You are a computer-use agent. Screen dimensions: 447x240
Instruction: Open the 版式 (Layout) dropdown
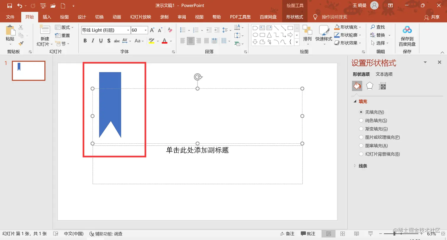pyautogui.click(x=64, y=27)
